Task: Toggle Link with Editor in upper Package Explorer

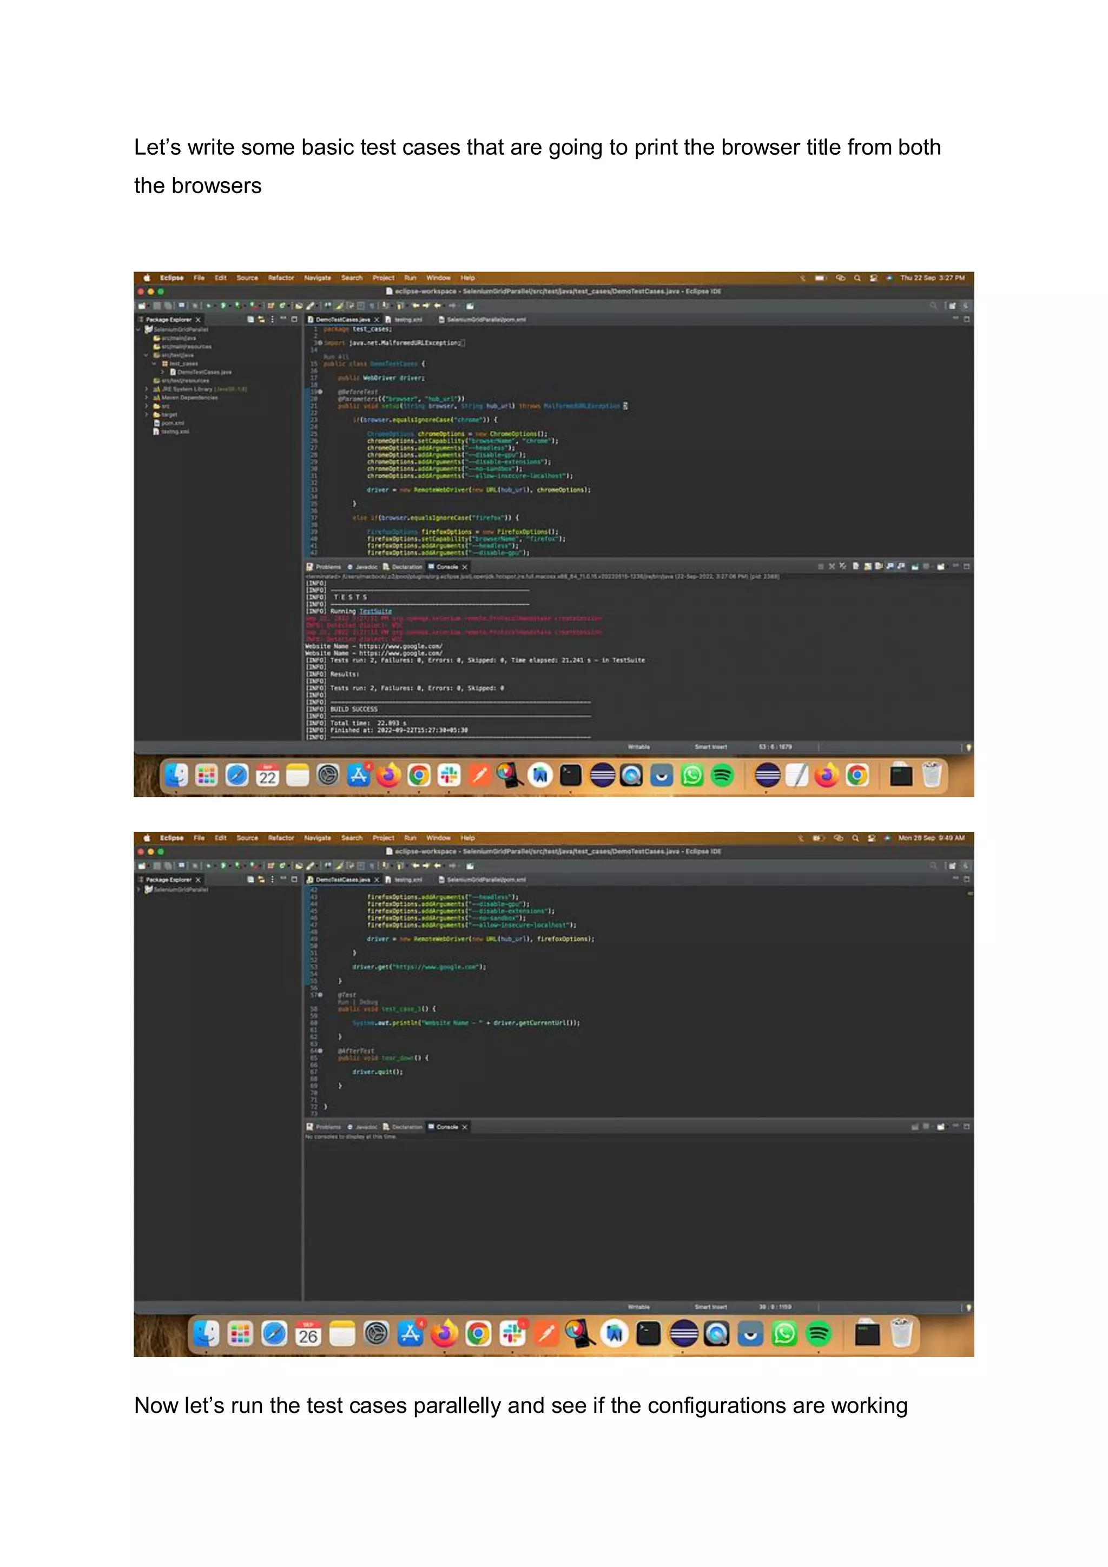Action: point(261,320)
